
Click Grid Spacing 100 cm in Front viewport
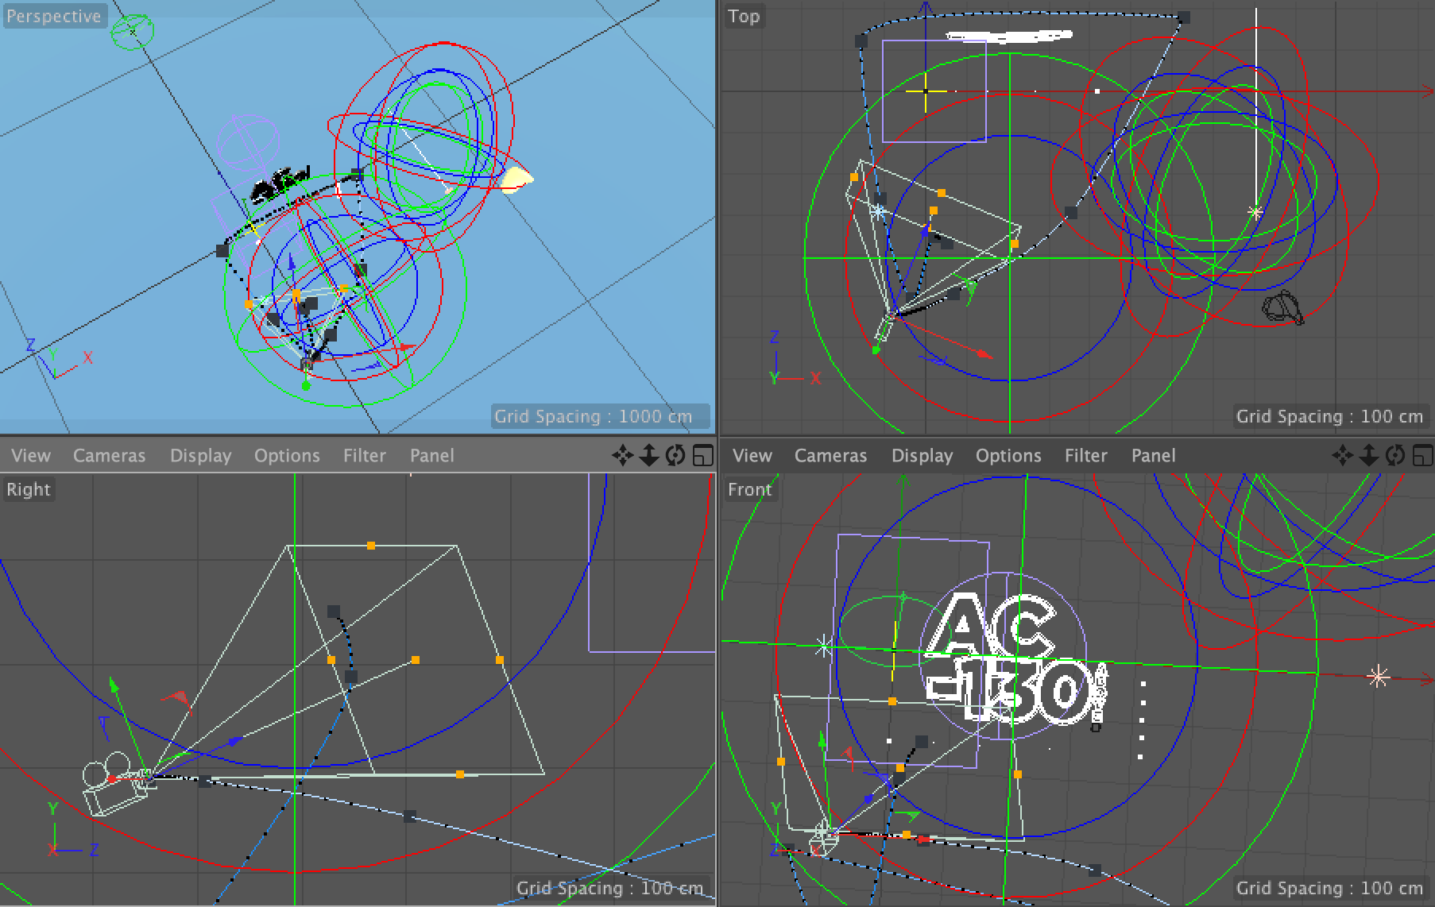1329,888
